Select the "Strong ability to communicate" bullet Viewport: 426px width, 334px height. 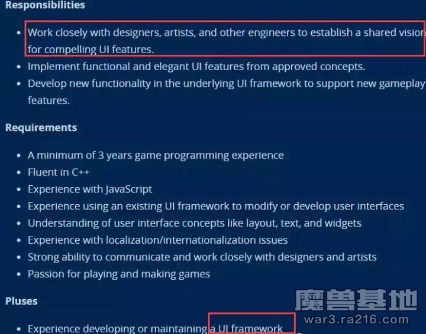click(202, 257)
